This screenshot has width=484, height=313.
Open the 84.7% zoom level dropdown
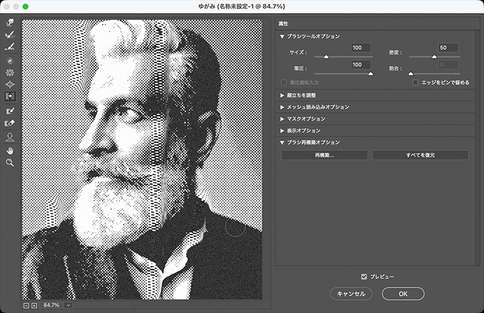(68, 305)
